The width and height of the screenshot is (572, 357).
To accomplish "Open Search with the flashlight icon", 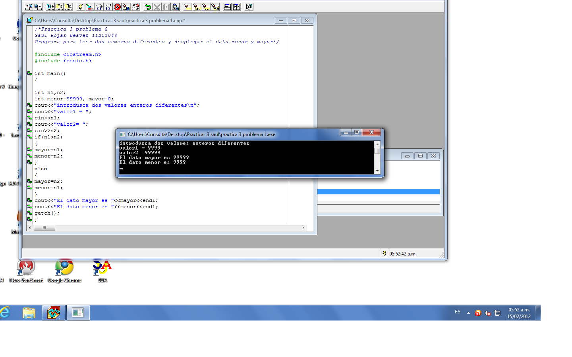I will (187, 7).
